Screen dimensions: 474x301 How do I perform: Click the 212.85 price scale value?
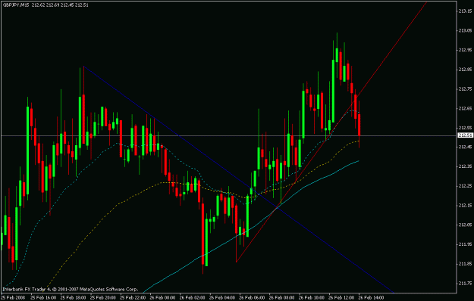coord(466,70)
